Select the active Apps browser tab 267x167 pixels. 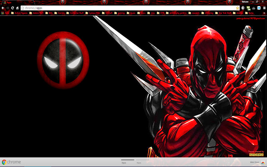(x=17, y=3)
